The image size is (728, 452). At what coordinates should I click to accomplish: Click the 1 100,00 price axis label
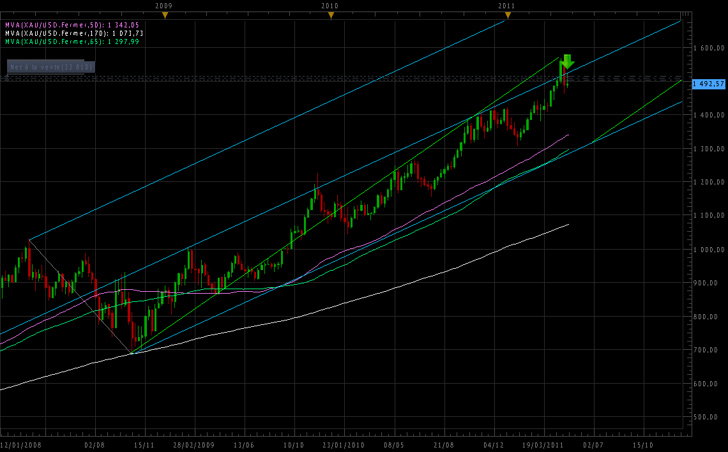(709, 215)
